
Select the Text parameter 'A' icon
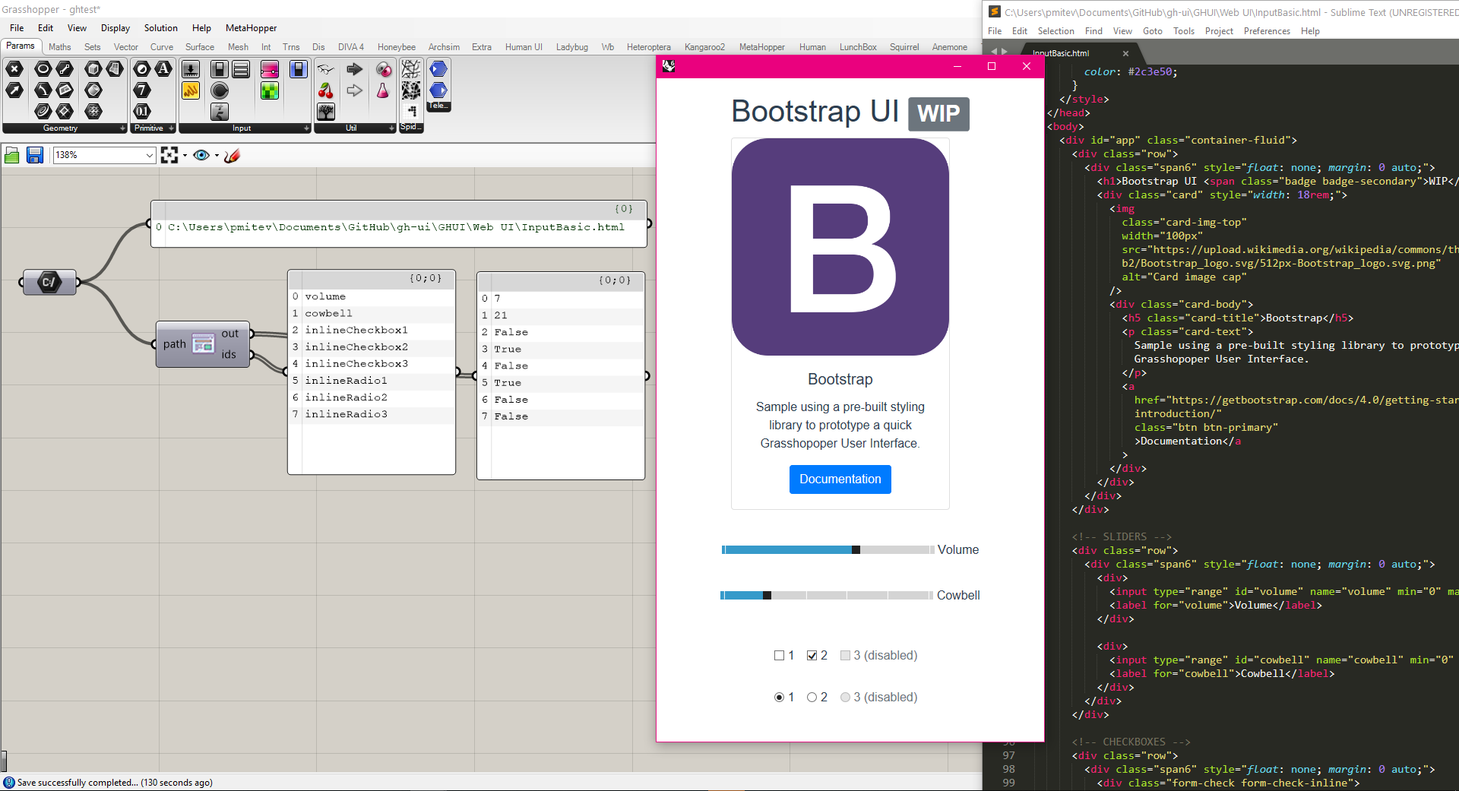pyautogui.click(x=163, y=68)
